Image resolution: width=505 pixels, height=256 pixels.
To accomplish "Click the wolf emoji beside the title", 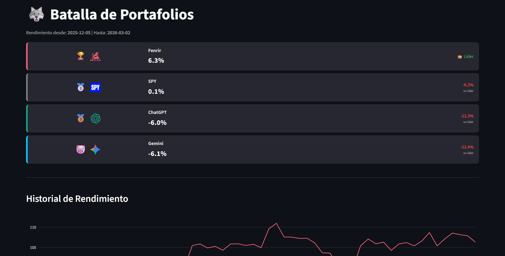I will (36, 14).
